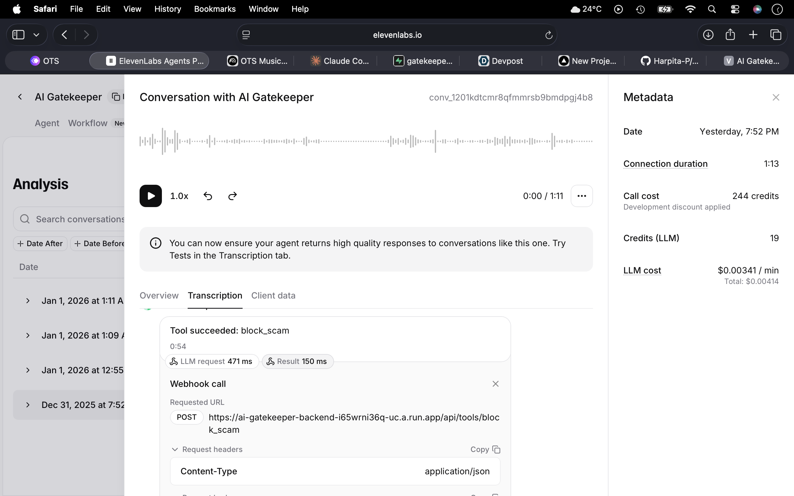Switch to the OTS Music tab
This screenshot has width=794, height=496.
[257, 61]
